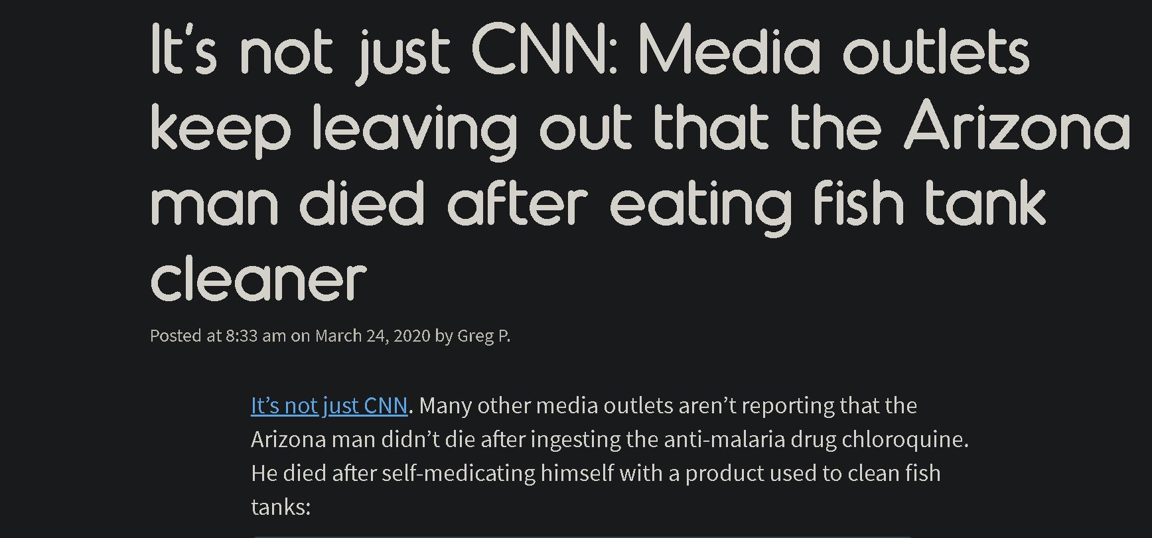Click "Media outlets" in the headline
The height and width of the screenshot is (538, 1152).
834,51
